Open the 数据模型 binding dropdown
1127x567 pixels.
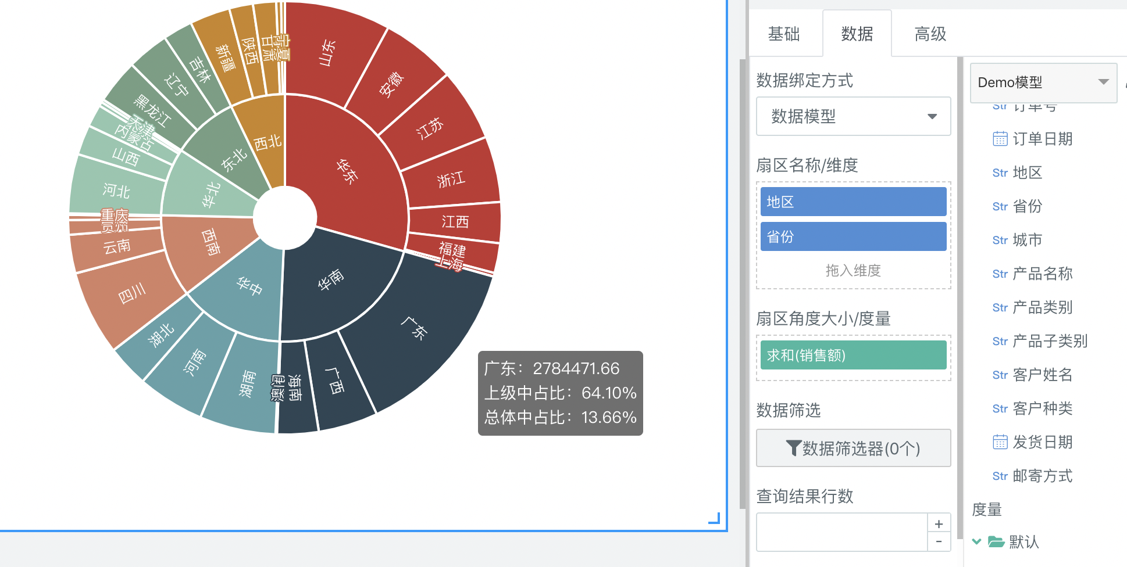coord(853,116)
